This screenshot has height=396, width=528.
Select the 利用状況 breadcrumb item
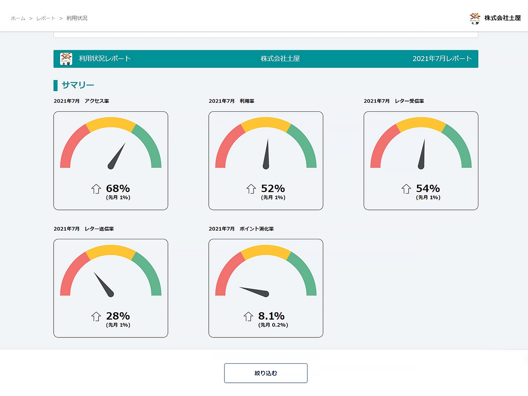(77, 18)
